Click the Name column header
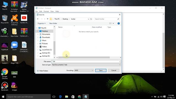 pyautogui.click(x=60, y=27)
